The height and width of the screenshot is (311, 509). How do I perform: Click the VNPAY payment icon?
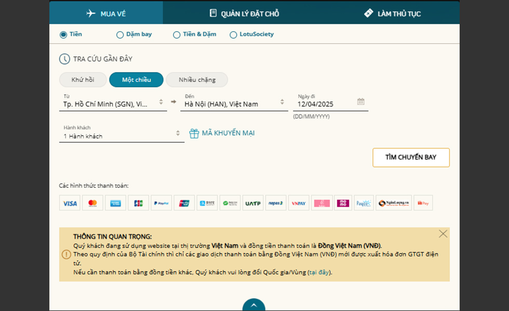[x=299, y=203]
